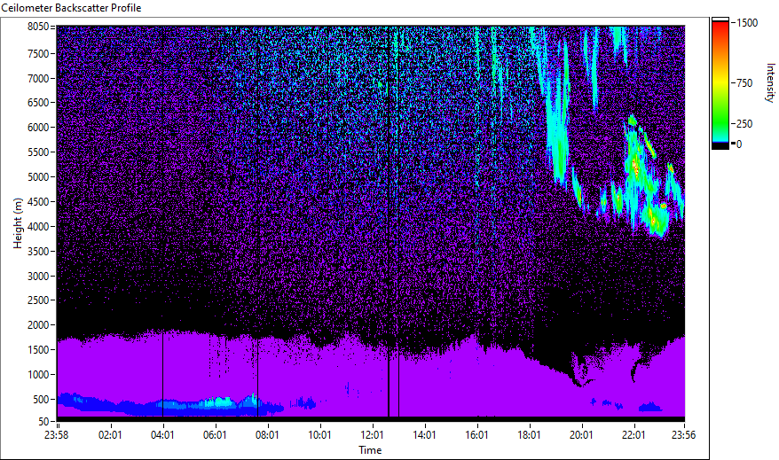Click the 18:01 time axis label
This screenshot has width=779, height=460.
click(x=529, y=435)
